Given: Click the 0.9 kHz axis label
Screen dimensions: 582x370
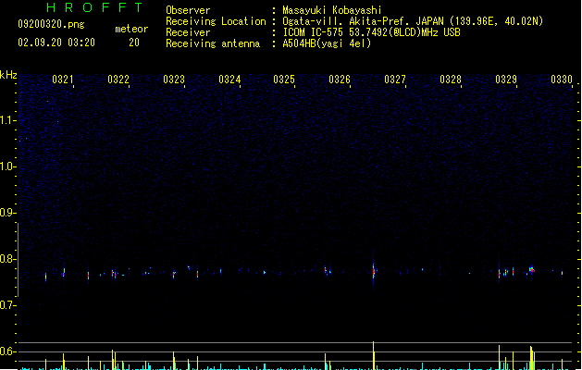Looking at the screenshot, I should [x=7, y=213].
